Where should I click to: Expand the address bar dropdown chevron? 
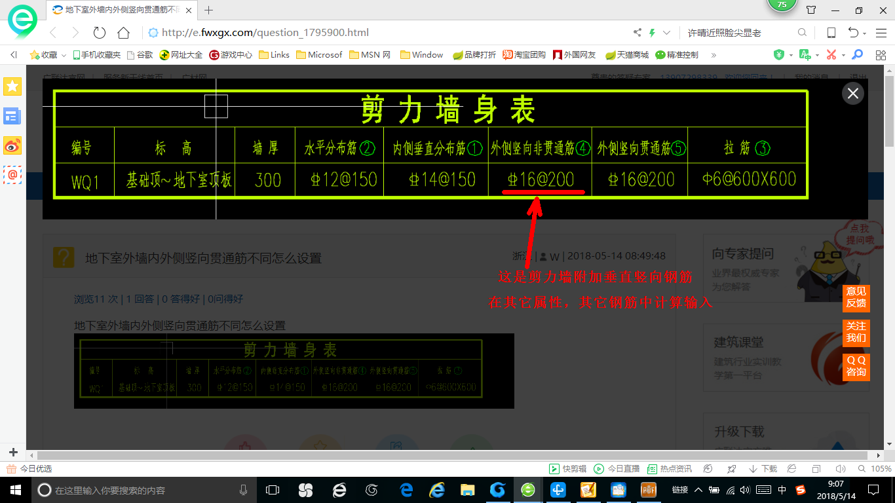tap(667, 33)
